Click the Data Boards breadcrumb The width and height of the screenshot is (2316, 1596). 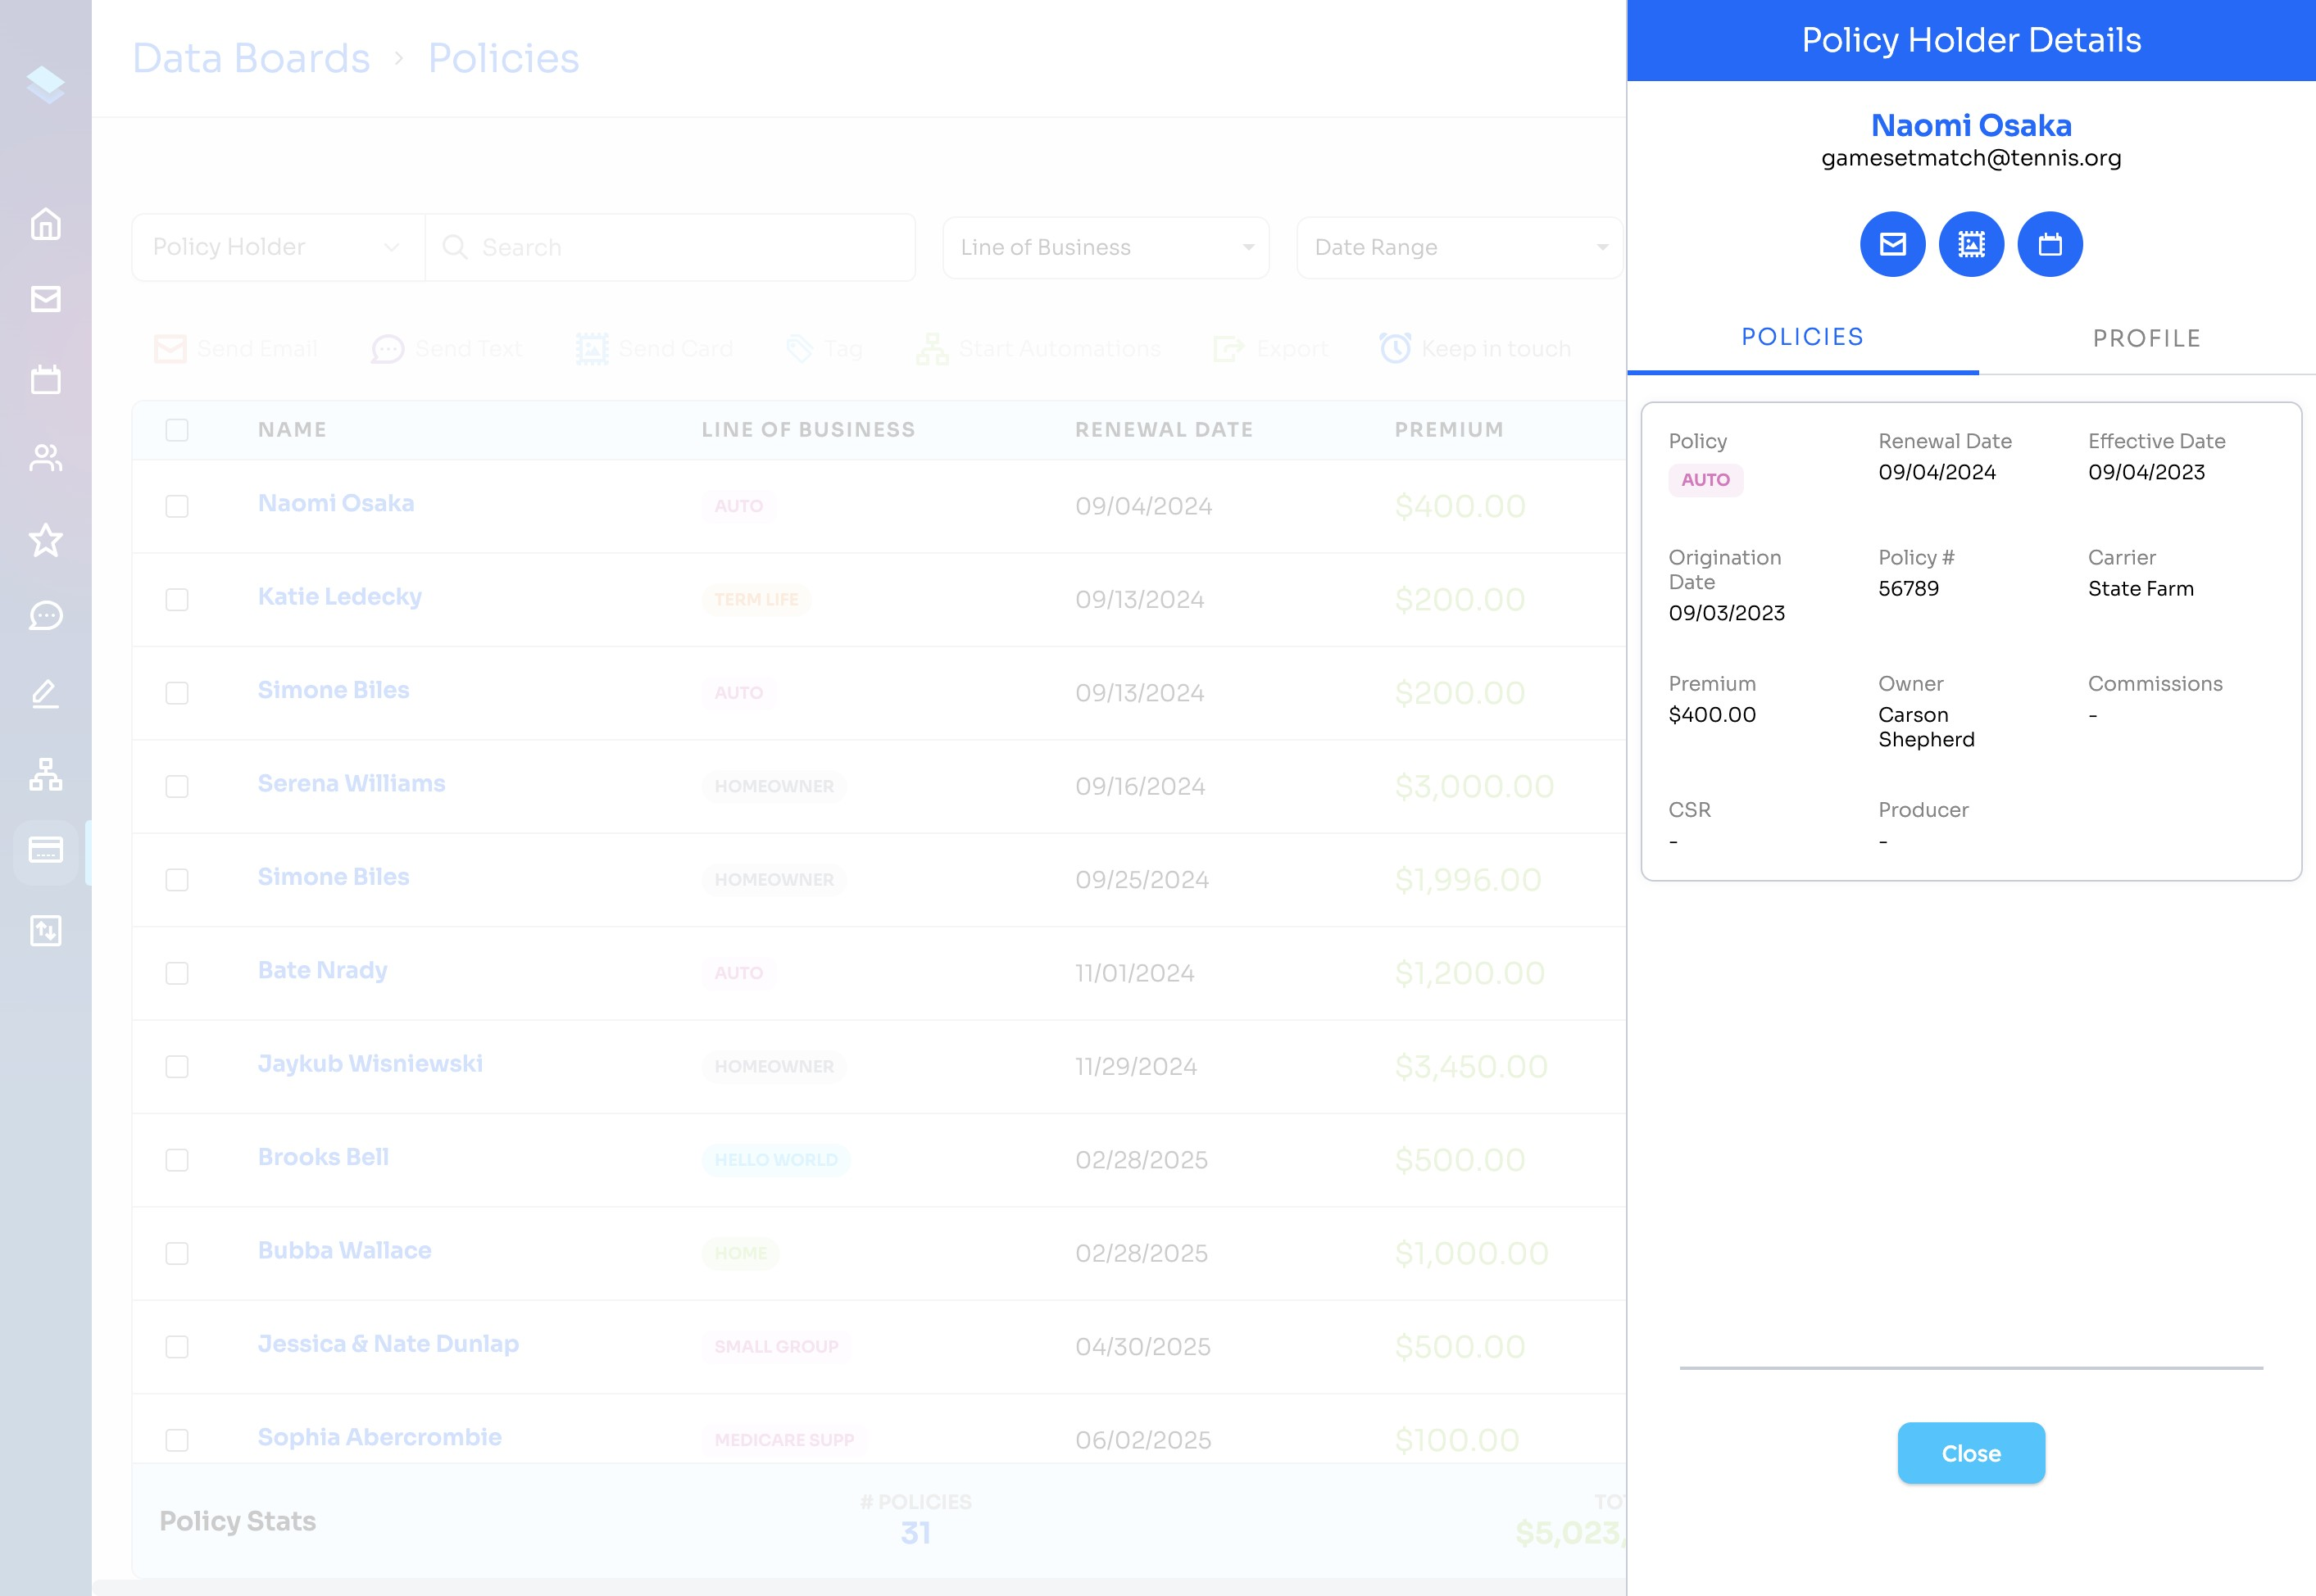tap(251, 58)
